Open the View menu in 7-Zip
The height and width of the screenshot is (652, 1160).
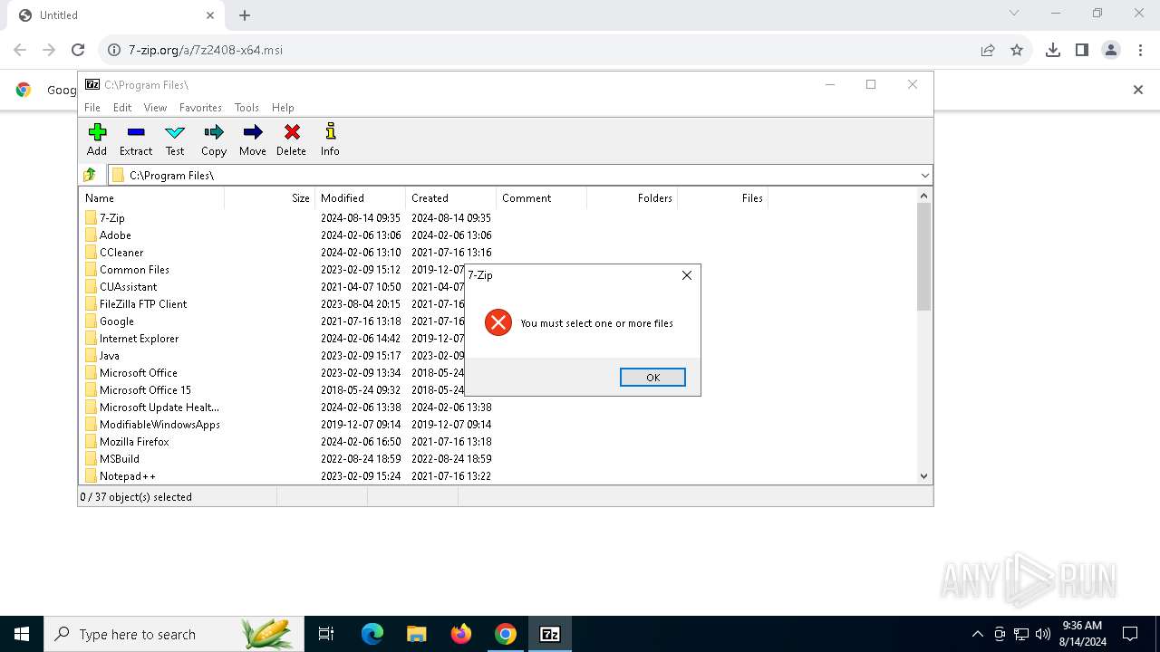click(x=155, y=107)
